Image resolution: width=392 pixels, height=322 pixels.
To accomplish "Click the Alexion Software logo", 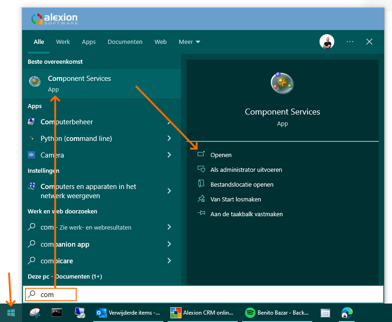I will point(54,19).
